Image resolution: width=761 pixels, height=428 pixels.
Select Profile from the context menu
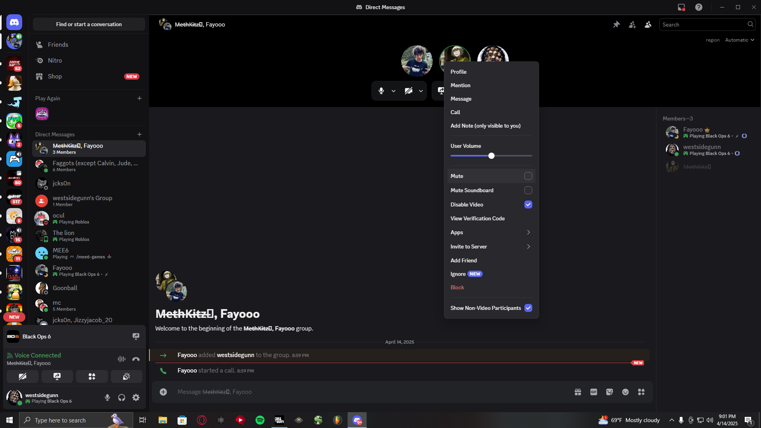point(459,72)
